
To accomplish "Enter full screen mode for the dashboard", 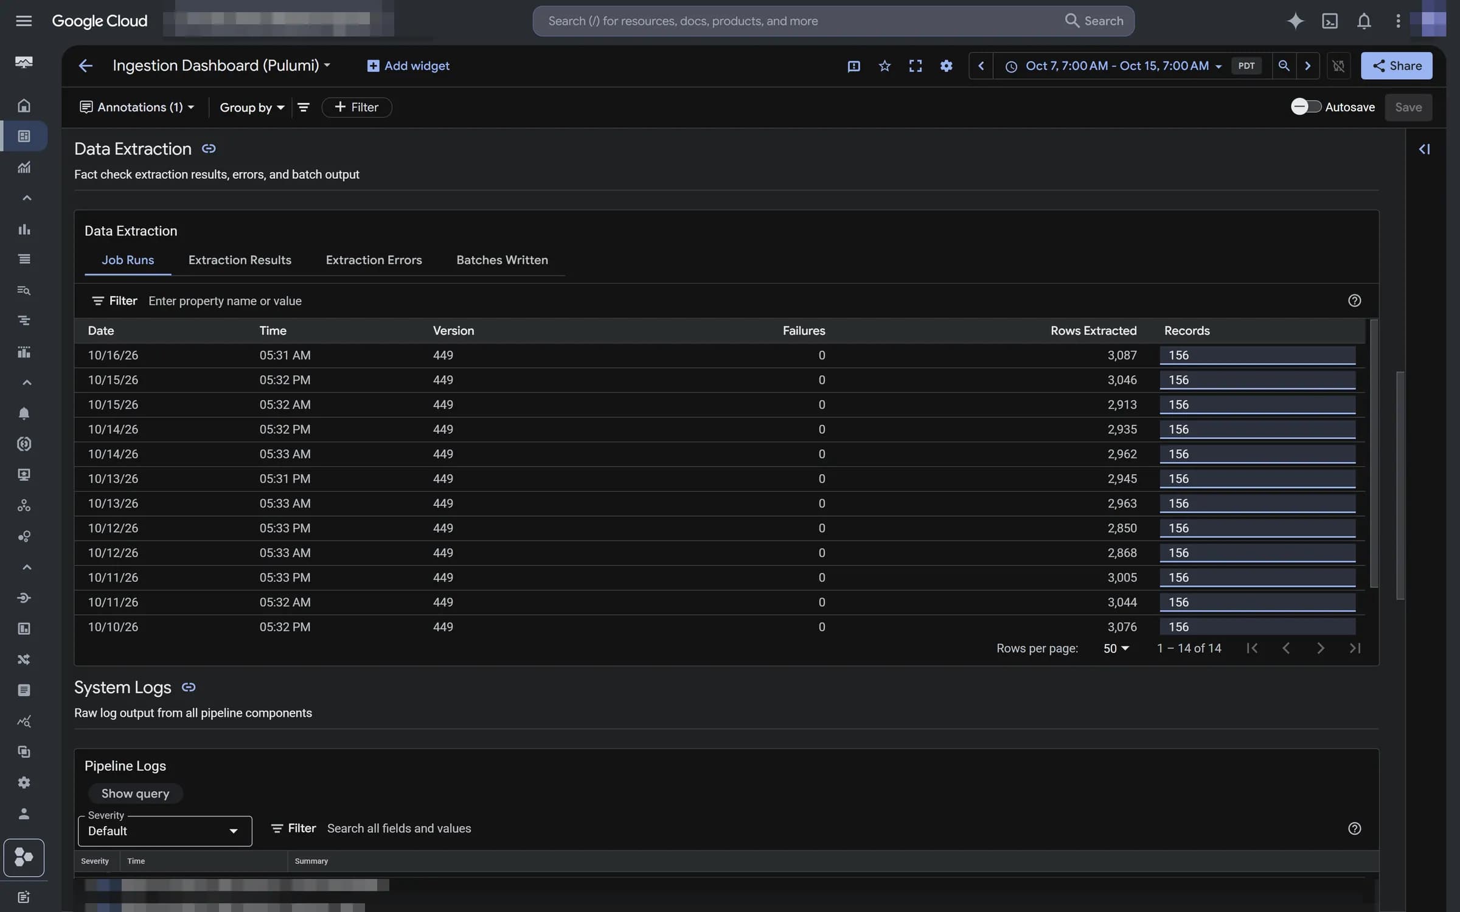I will pos(915,66).
